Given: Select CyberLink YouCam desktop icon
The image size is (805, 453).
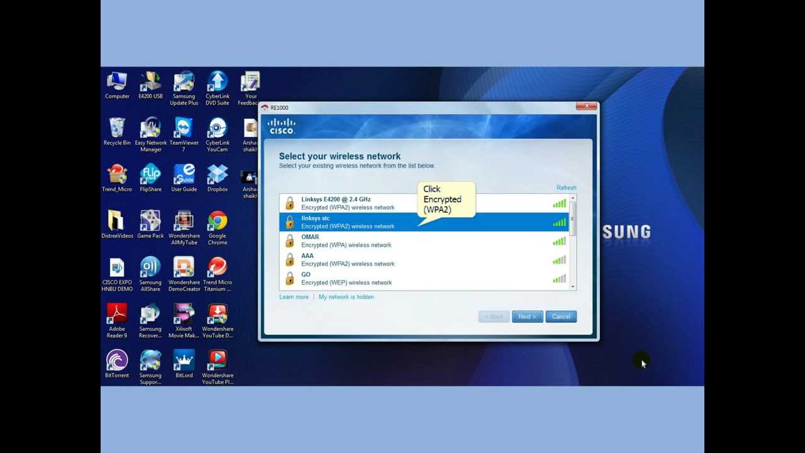Looking at the screenshot, I should pos(218,135).
